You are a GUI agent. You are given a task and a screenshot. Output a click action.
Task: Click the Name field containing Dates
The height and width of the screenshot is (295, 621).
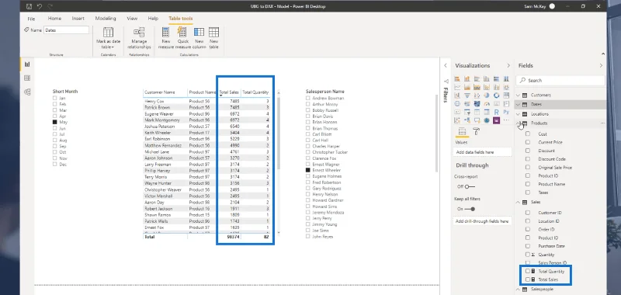(66, 30)
